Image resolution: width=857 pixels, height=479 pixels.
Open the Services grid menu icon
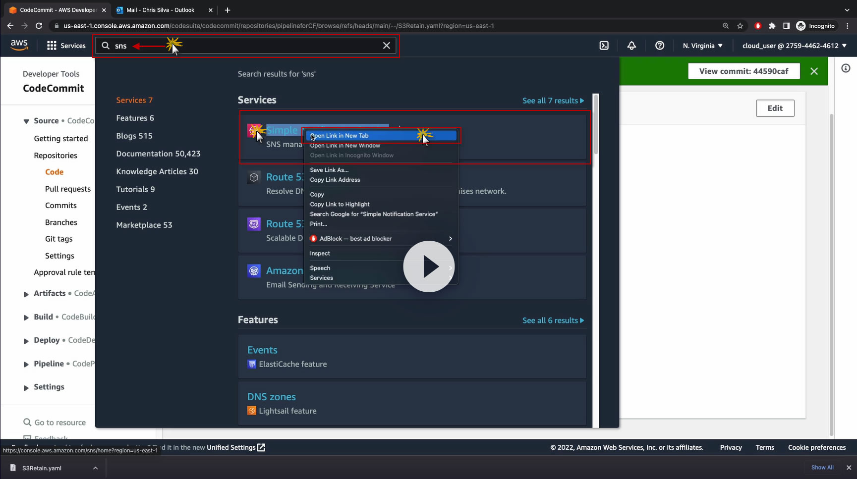pos(52,46)
